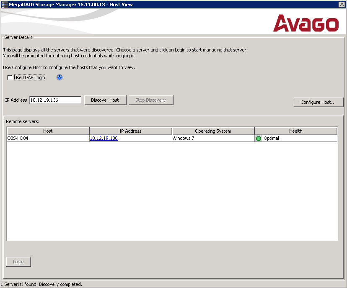Click the green Optimal health status icon

(x=258, y=139)
